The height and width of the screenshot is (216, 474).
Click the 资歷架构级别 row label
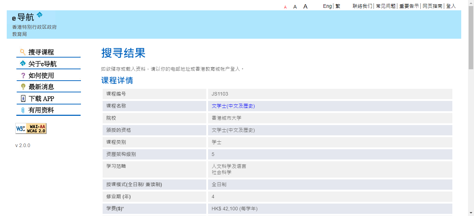(x=121, y=154)
